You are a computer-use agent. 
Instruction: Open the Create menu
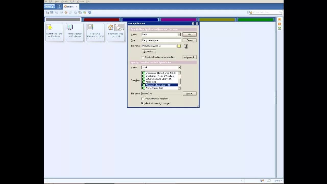(x=64, y=1)
